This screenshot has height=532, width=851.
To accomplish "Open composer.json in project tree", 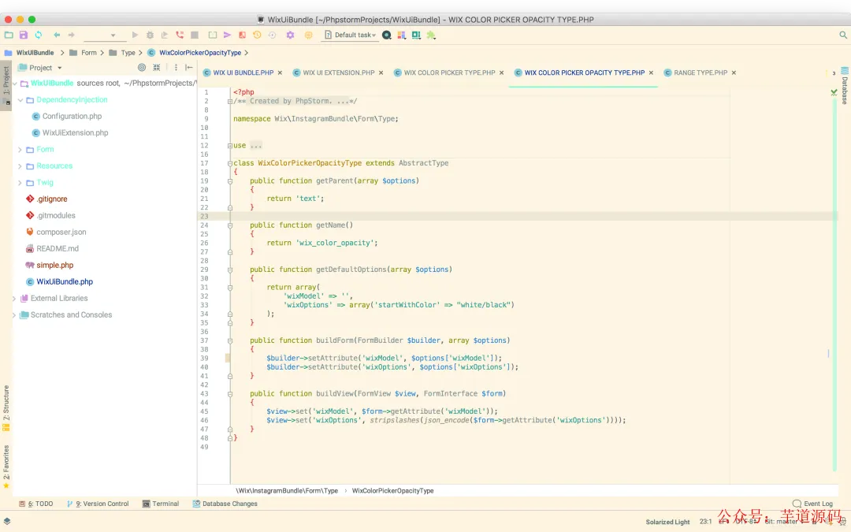I will pos(61,233).
